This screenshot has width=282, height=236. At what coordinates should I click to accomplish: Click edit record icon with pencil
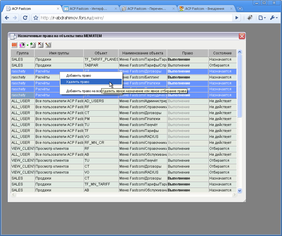tap(48, 45)
